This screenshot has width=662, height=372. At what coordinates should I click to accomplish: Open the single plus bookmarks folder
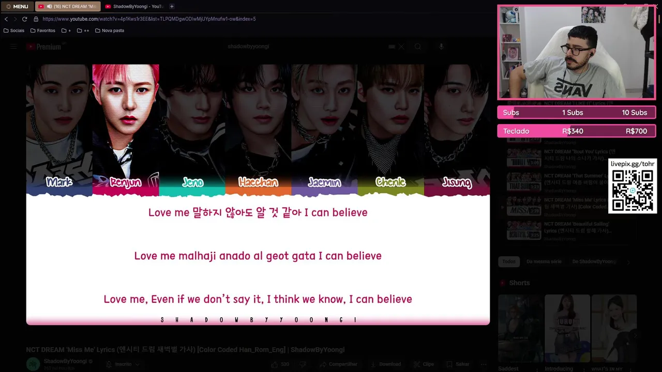[66, 30]
